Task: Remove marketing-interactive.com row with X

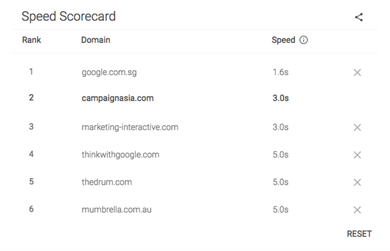Action: [357, 127]
